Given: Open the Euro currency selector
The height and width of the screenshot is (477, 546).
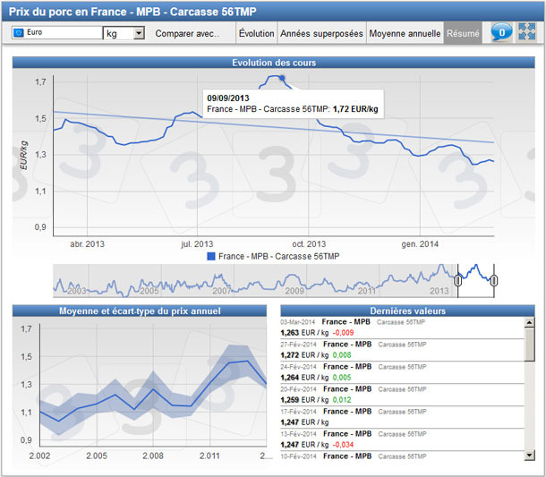Looking at the screenshot, I should [57, 33].
